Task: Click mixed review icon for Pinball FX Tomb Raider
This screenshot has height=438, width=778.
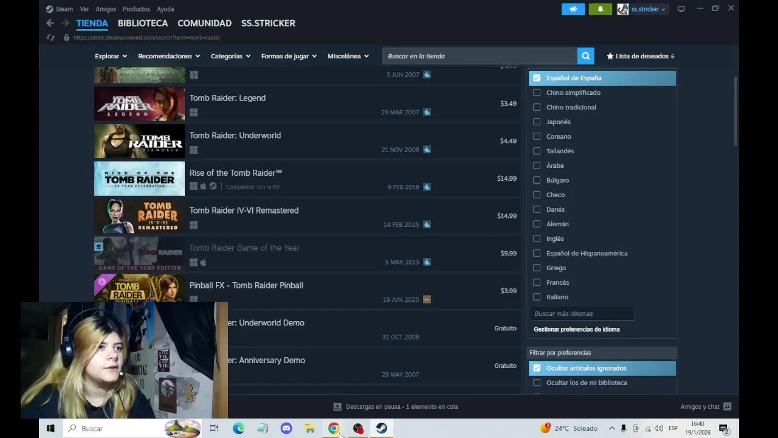Action: pos(427,299)
